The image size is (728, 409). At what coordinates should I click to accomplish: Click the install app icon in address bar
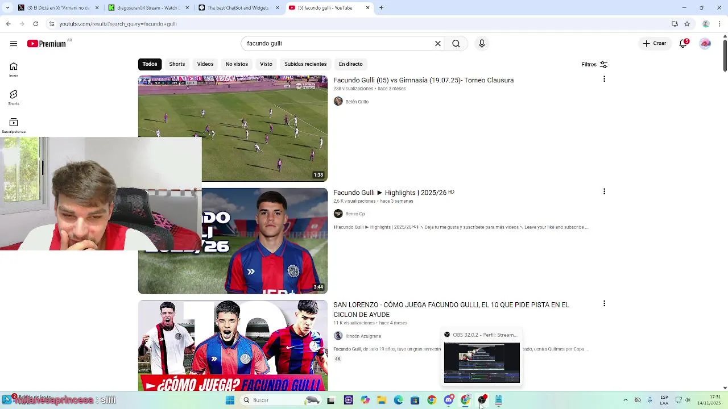(x=675, y=24)
